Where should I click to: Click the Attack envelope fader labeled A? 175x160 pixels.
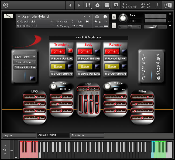point(81,104)
